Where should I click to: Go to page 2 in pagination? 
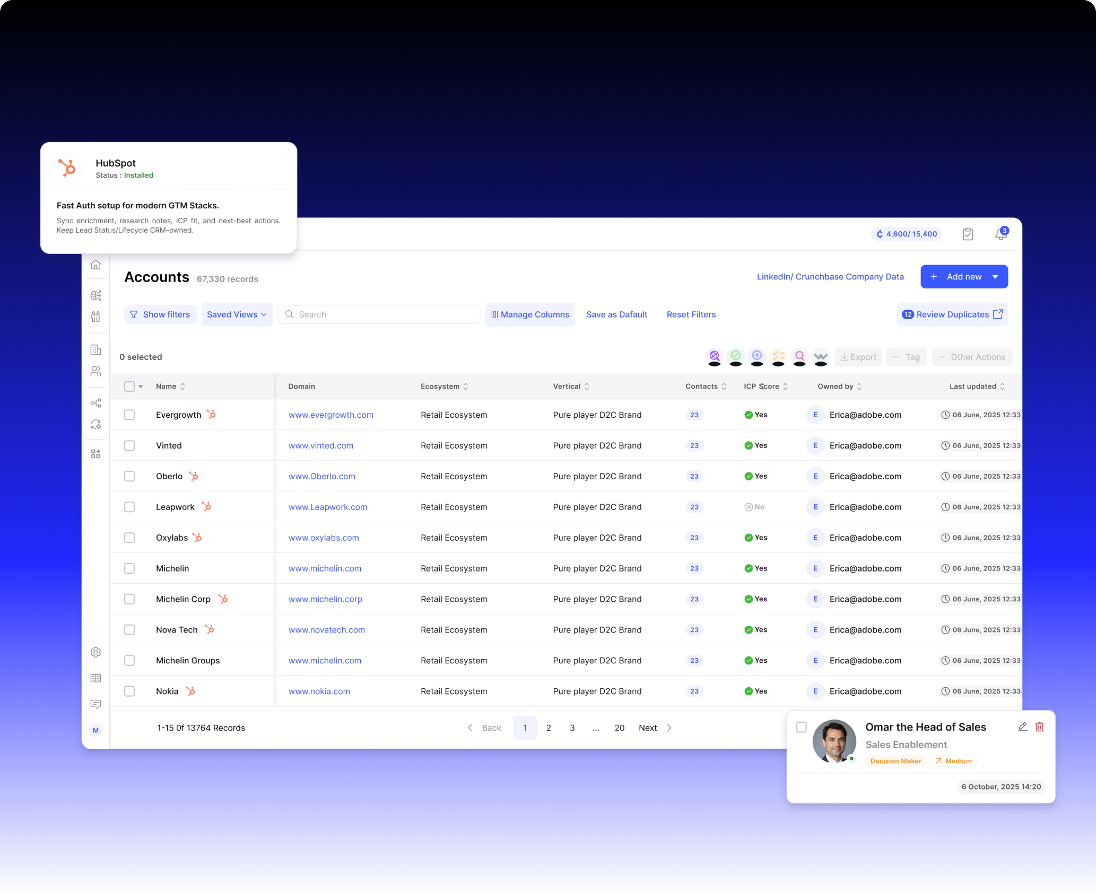549,728
